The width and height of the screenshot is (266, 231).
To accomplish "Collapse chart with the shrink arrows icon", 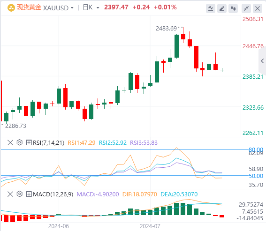I will (246, 8).
